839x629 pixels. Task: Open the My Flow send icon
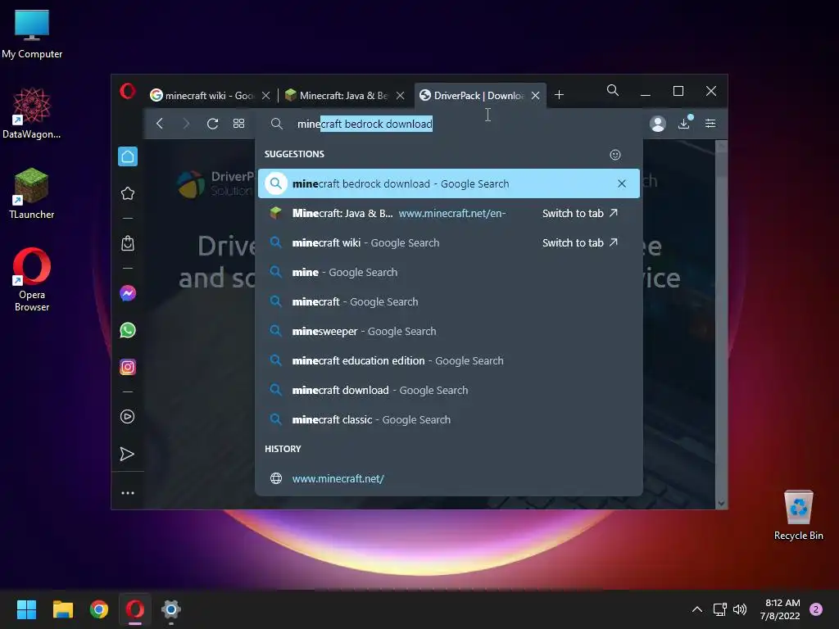pyautogui.click(x=127, y=454)
